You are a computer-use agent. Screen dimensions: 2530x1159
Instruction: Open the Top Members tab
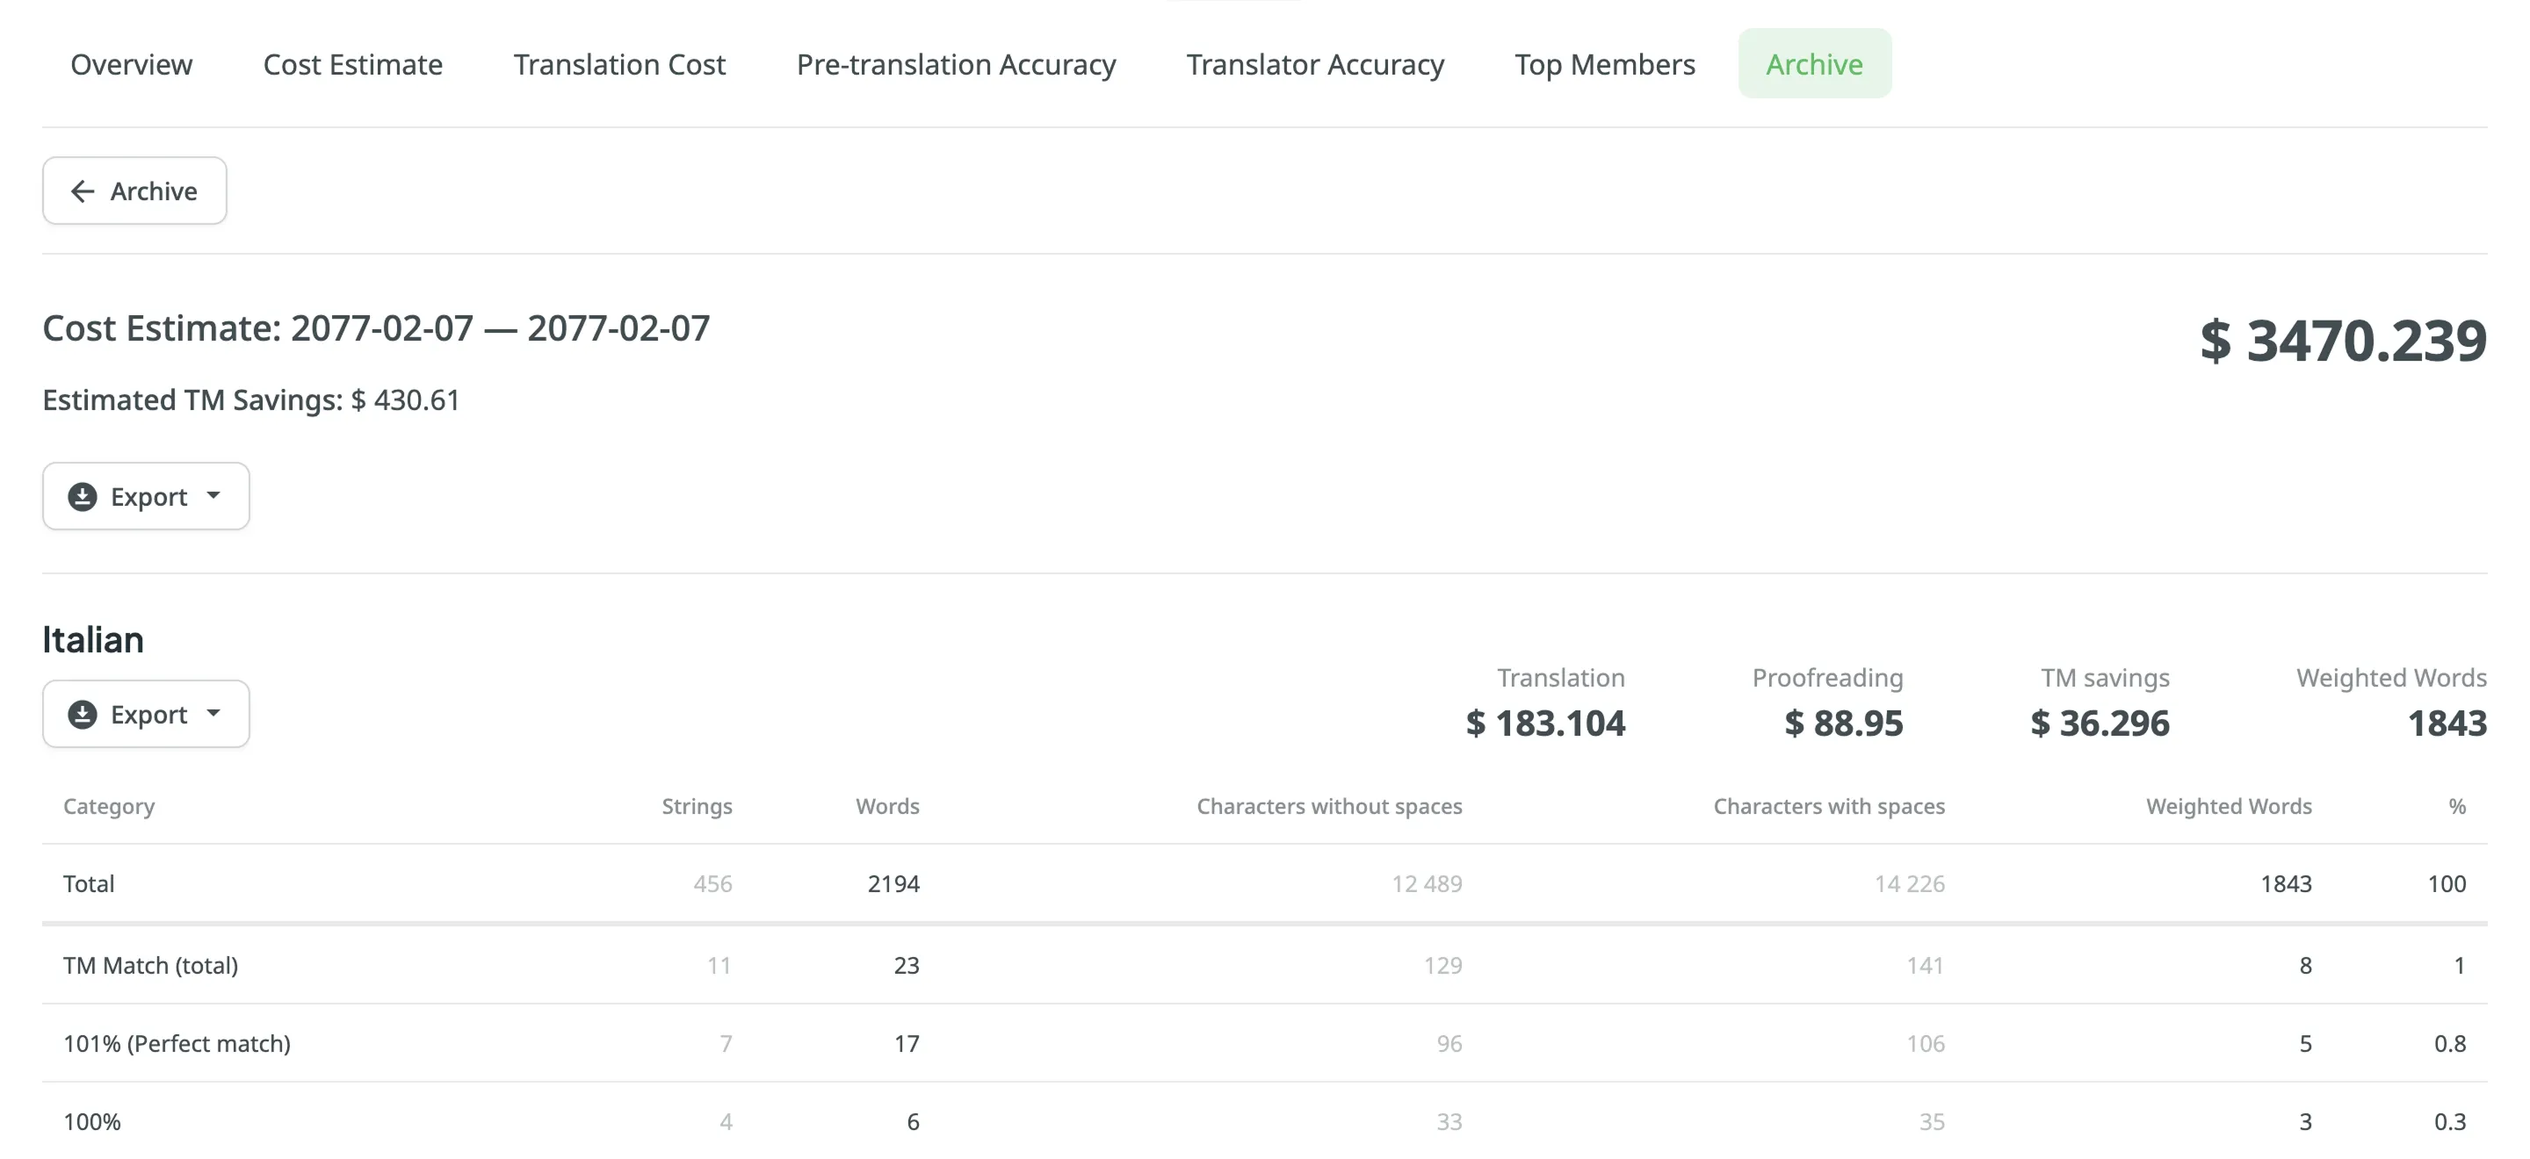(1605, 64)
